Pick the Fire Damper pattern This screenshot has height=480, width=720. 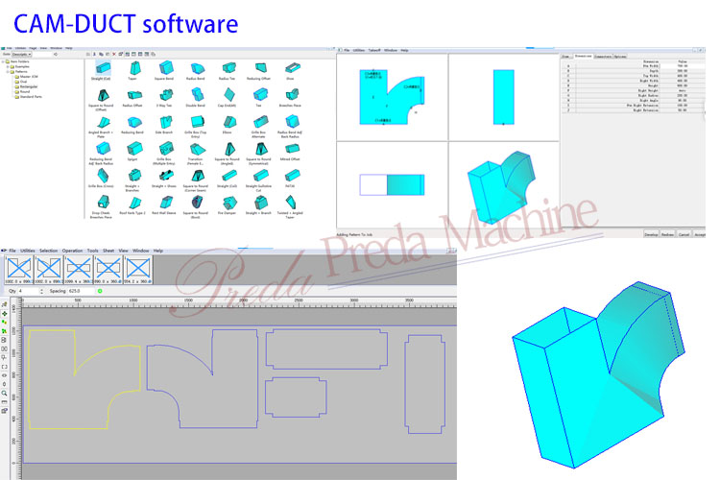click(228, 203)
